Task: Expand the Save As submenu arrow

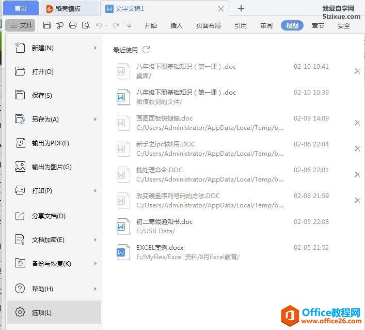Action: pos(96,119)
